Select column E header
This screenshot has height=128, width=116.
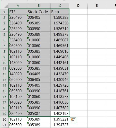pos(97,6)
